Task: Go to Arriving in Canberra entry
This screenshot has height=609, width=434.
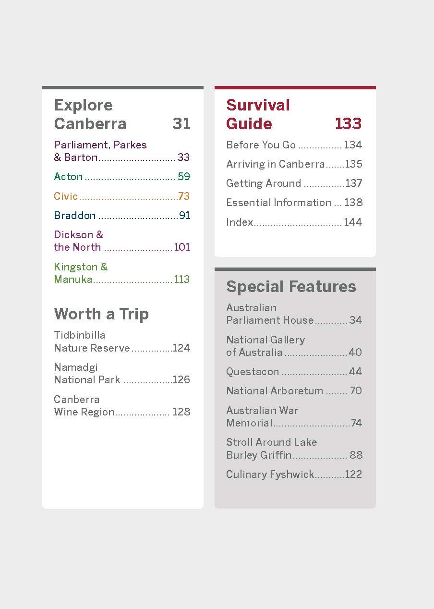Action: click(x=294, y=164)
